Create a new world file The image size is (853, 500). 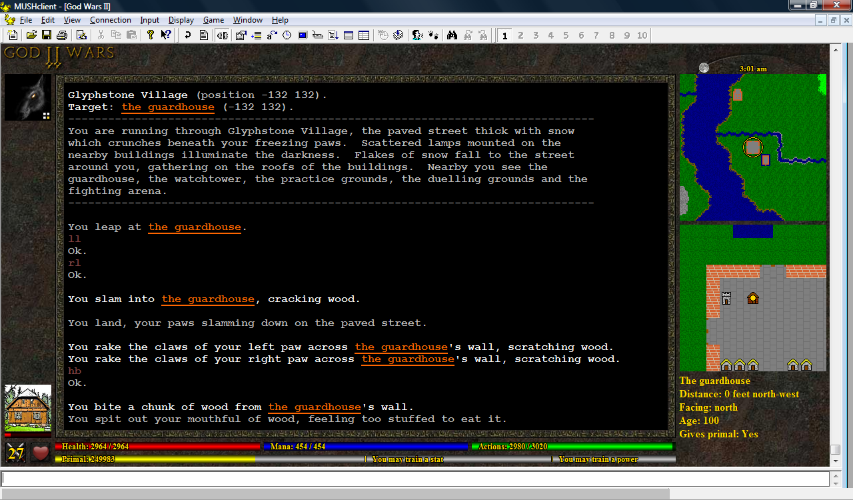point(13,35)
